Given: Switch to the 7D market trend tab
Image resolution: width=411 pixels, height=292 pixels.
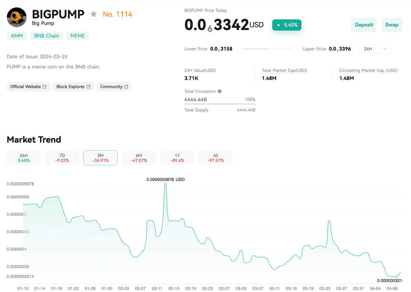Looking at the screenshot, I should click(x=62, y=158).
